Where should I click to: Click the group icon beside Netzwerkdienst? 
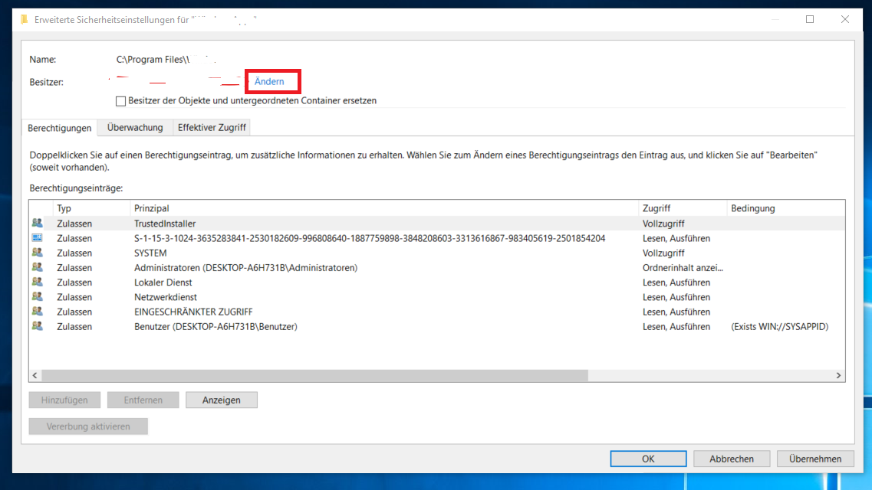coord(38,297)
